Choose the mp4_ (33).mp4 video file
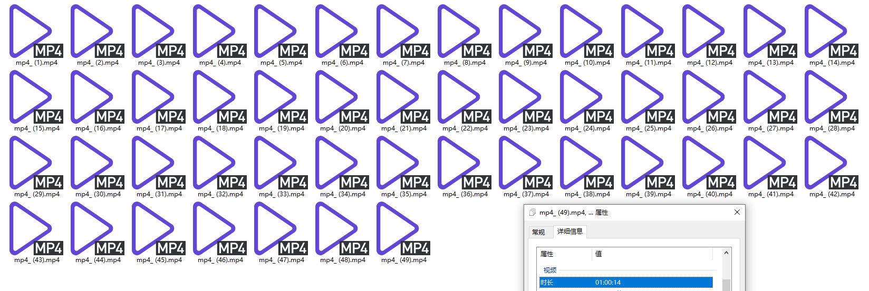This screenshot has width=869, height=291. pos(280,163)
